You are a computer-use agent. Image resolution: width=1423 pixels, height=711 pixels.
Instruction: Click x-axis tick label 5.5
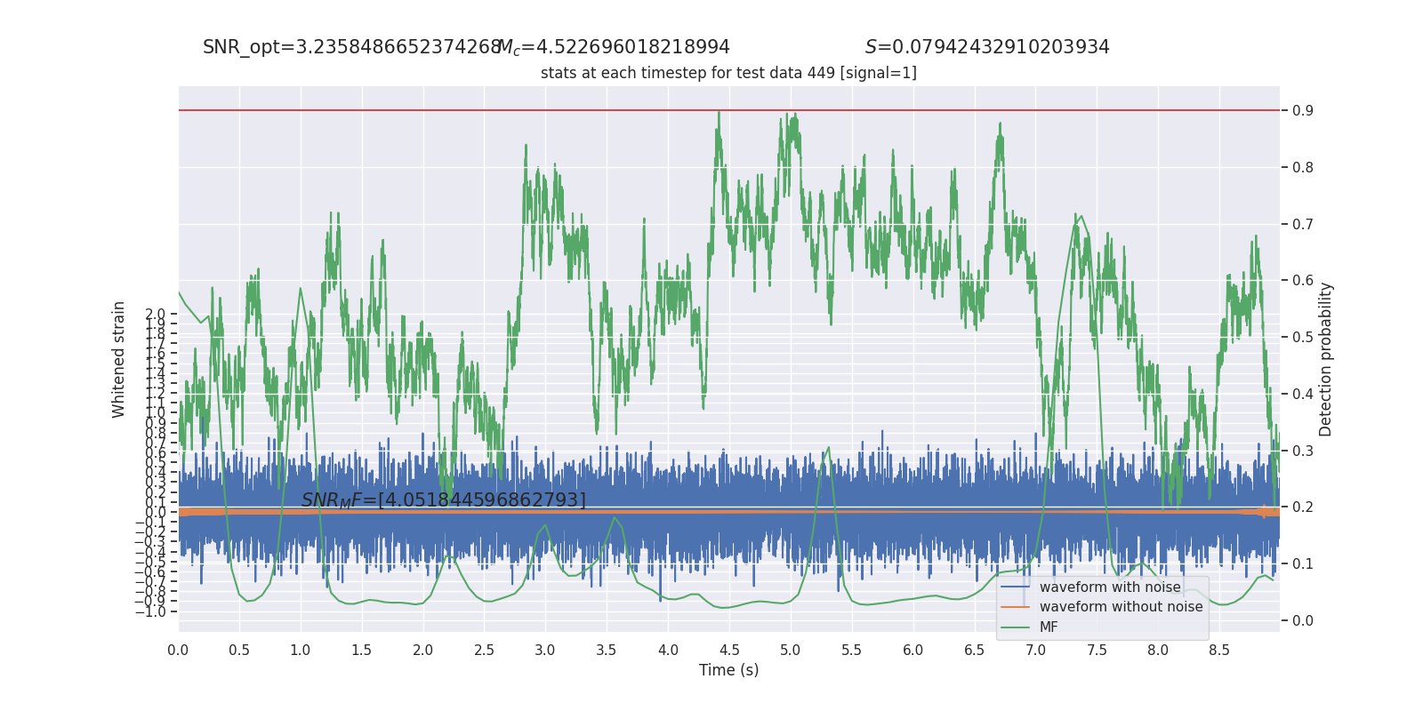click(x=851, y=651)
